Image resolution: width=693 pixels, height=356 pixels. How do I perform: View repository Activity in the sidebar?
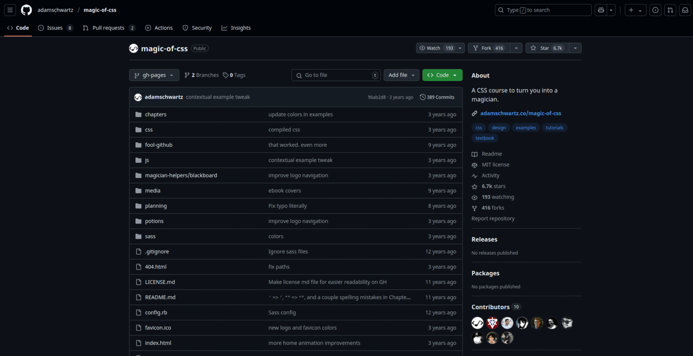[490, 175]
